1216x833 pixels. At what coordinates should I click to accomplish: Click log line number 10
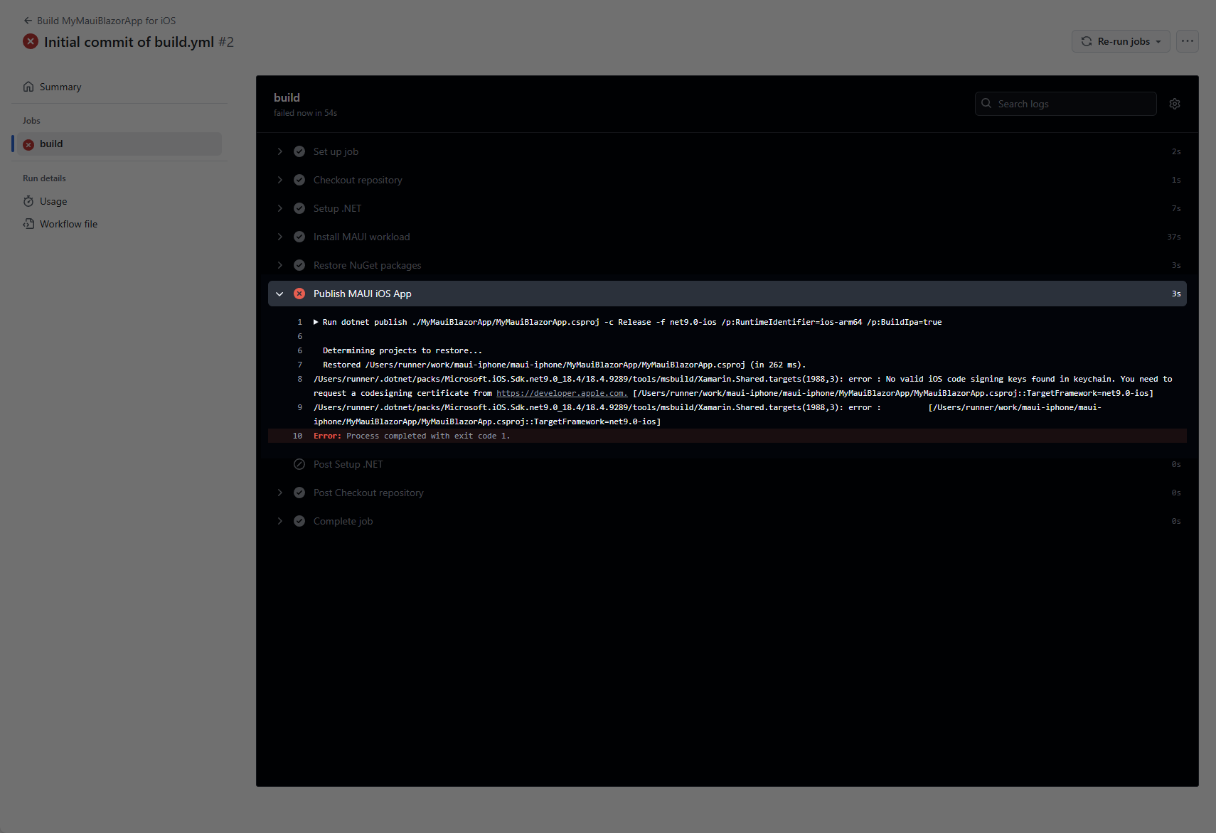tap(297, 436)
